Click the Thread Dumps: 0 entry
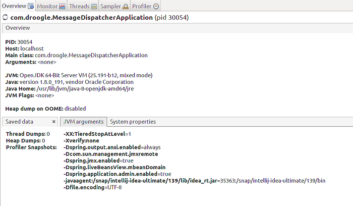Viewport: 353px width, 206px height. pyautogui.click(x=28, y=134)
